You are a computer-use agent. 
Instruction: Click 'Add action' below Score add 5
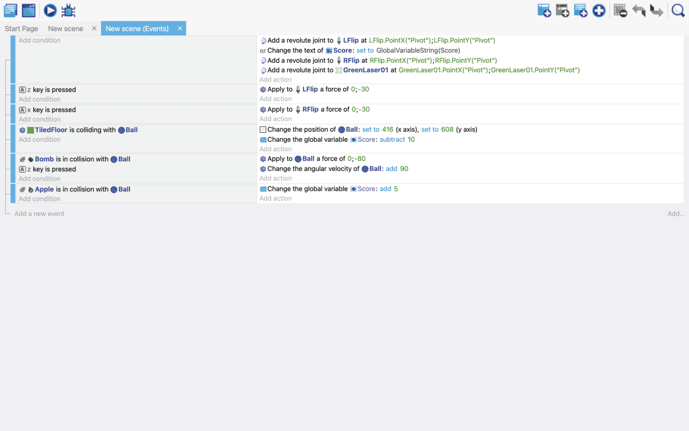pyautogui.click(x=276, y=199)
